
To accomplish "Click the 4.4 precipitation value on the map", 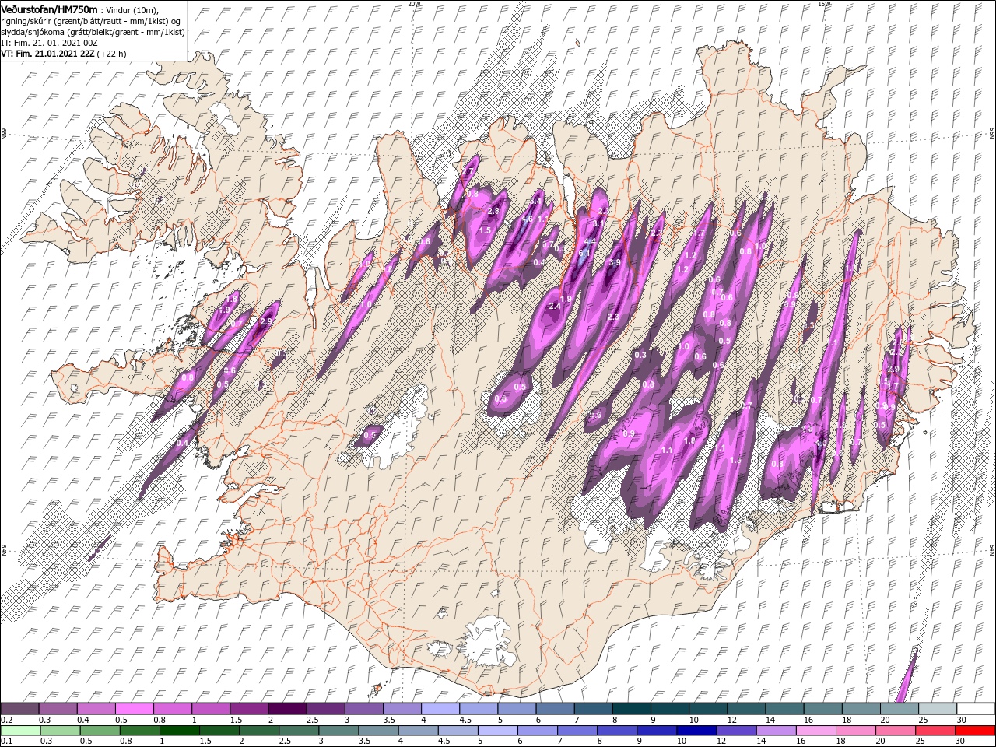I will 590,241.
